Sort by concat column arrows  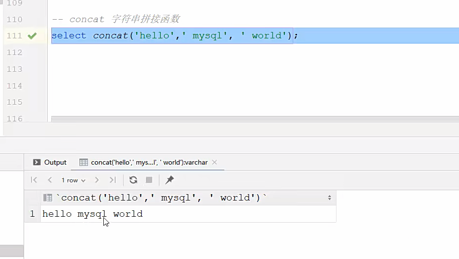[329, 198]
